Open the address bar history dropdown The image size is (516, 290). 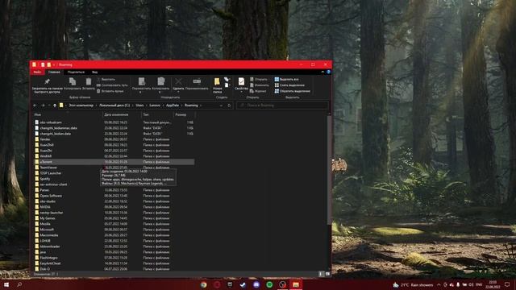coord(221,106)
